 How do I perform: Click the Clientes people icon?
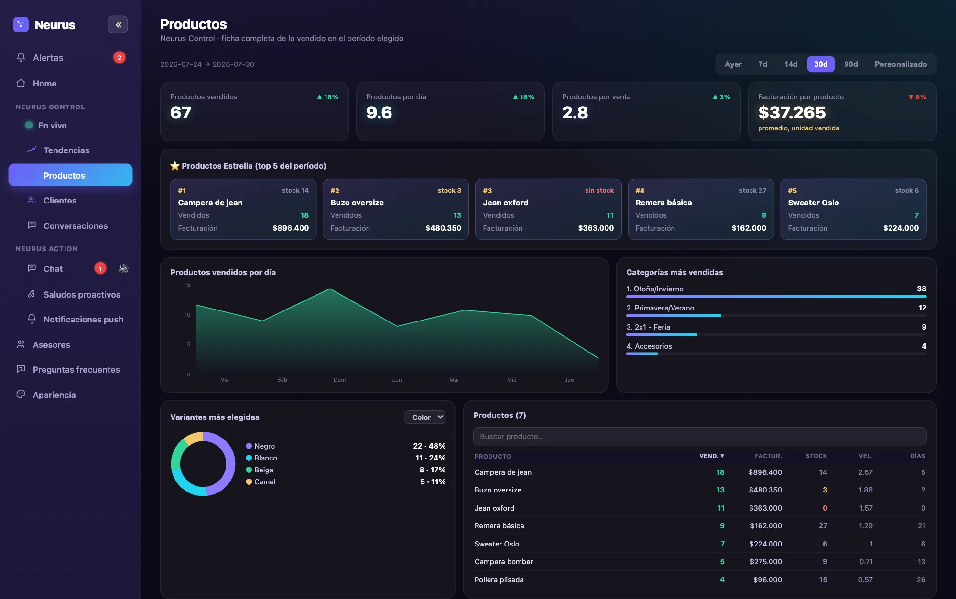coord(32,201)
